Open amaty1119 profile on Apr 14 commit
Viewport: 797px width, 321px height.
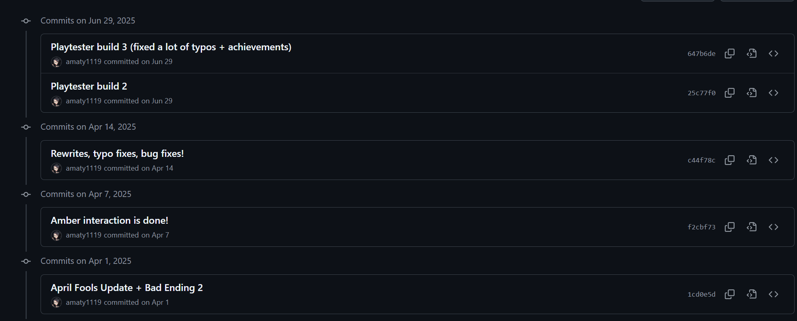click(x=84, y=168)
